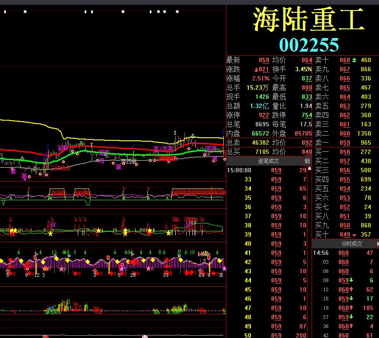Select the 卖二 ask row at 860
This screenshot has width=379, height=338.
[346, 133]
